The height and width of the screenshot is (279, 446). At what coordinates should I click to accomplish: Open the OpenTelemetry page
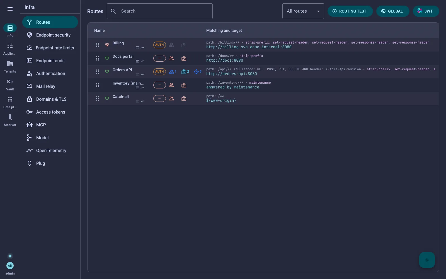pos(50,150)
